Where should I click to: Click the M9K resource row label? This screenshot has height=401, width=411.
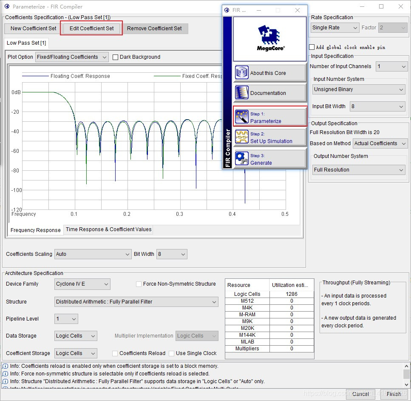[x=247, y=321]
